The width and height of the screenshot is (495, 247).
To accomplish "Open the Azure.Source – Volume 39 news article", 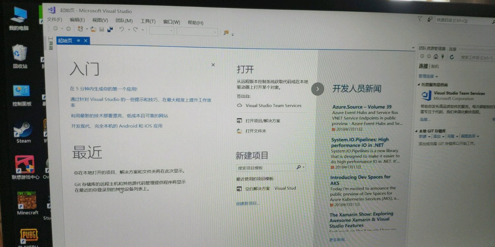I will (362, 107).
